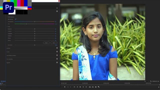Expand the HSL Secondary section

coord(9,59)
